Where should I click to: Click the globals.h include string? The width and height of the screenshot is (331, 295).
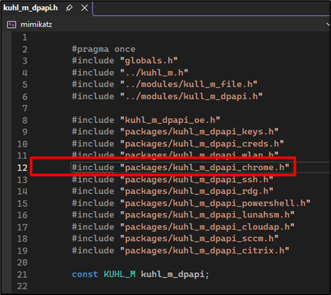(149, 61)
